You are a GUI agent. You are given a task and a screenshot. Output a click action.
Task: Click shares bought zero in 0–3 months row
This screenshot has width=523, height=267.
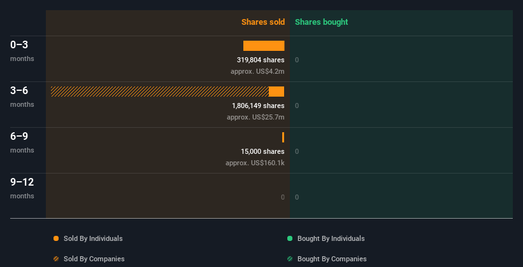click(297, 60)
